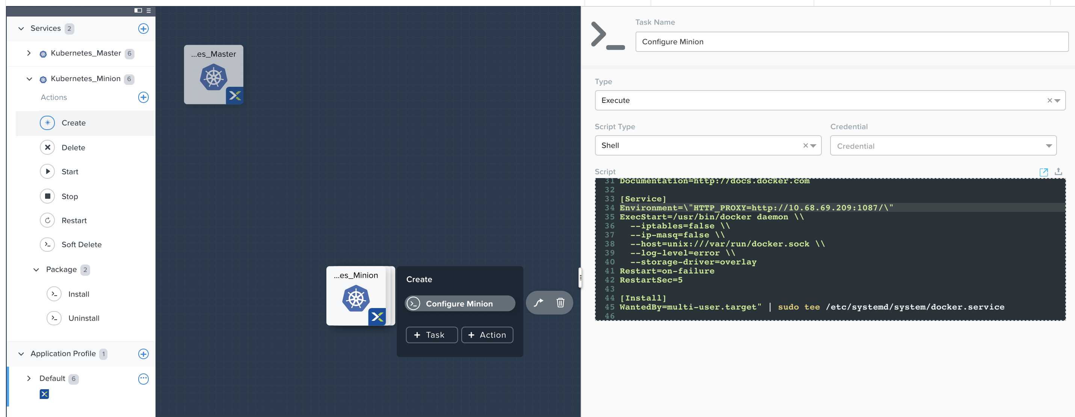This screenshot has height=417, width=1075.
Task: Collapse the Services section
Action: click(21, 29)
